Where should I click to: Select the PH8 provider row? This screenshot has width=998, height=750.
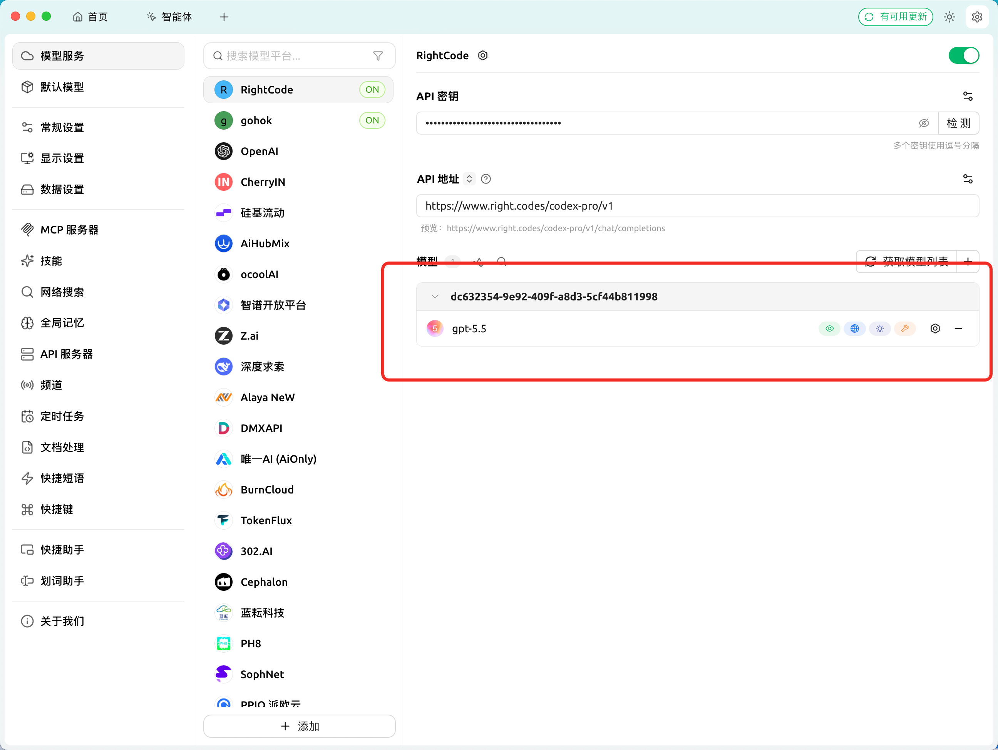click(298, 643)
